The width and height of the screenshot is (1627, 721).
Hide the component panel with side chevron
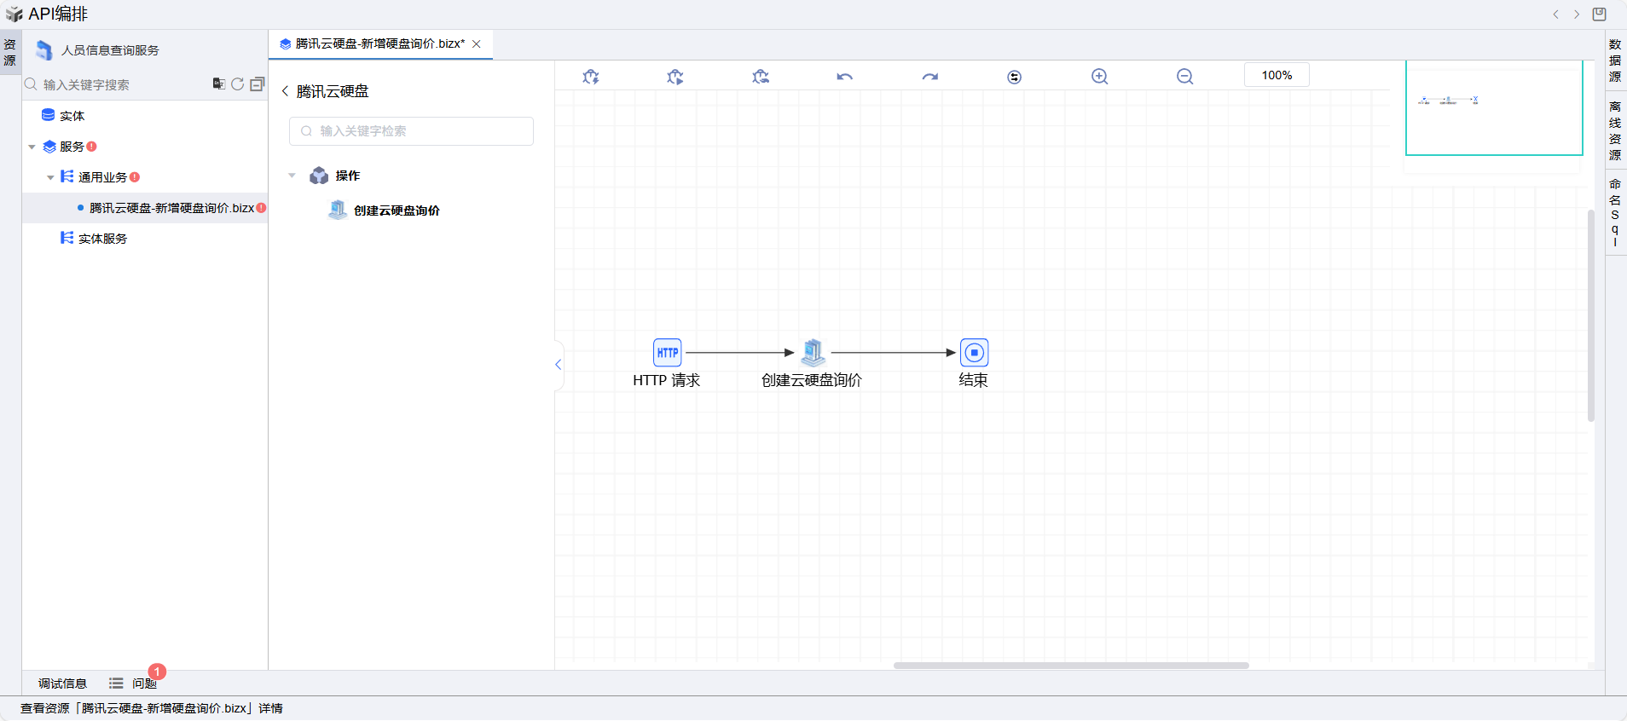click(559, 365)
